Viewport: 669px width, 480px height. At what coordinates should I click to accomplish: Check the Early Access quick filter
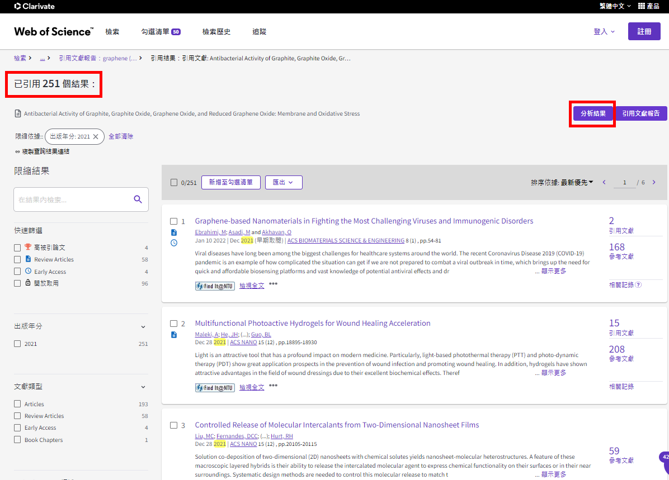point(17,272)
